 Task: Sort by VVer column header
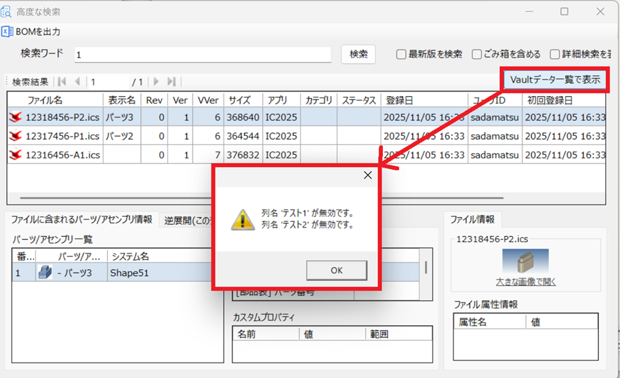[209, 100]
